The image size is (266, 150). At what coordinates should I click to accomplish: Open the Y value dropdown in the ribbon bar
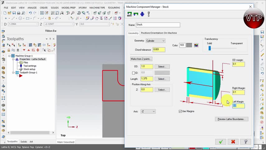108,24
